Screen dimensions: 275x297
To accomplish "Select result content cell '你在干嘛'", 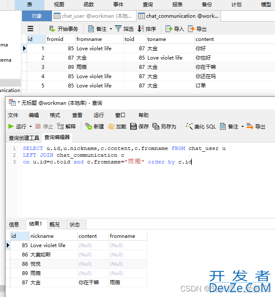I will pyautogui.click(x=93, y=282).
